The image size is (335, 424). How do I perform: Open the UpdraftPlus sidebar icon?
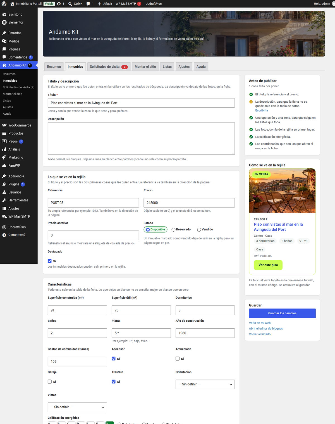click(4, 227)
